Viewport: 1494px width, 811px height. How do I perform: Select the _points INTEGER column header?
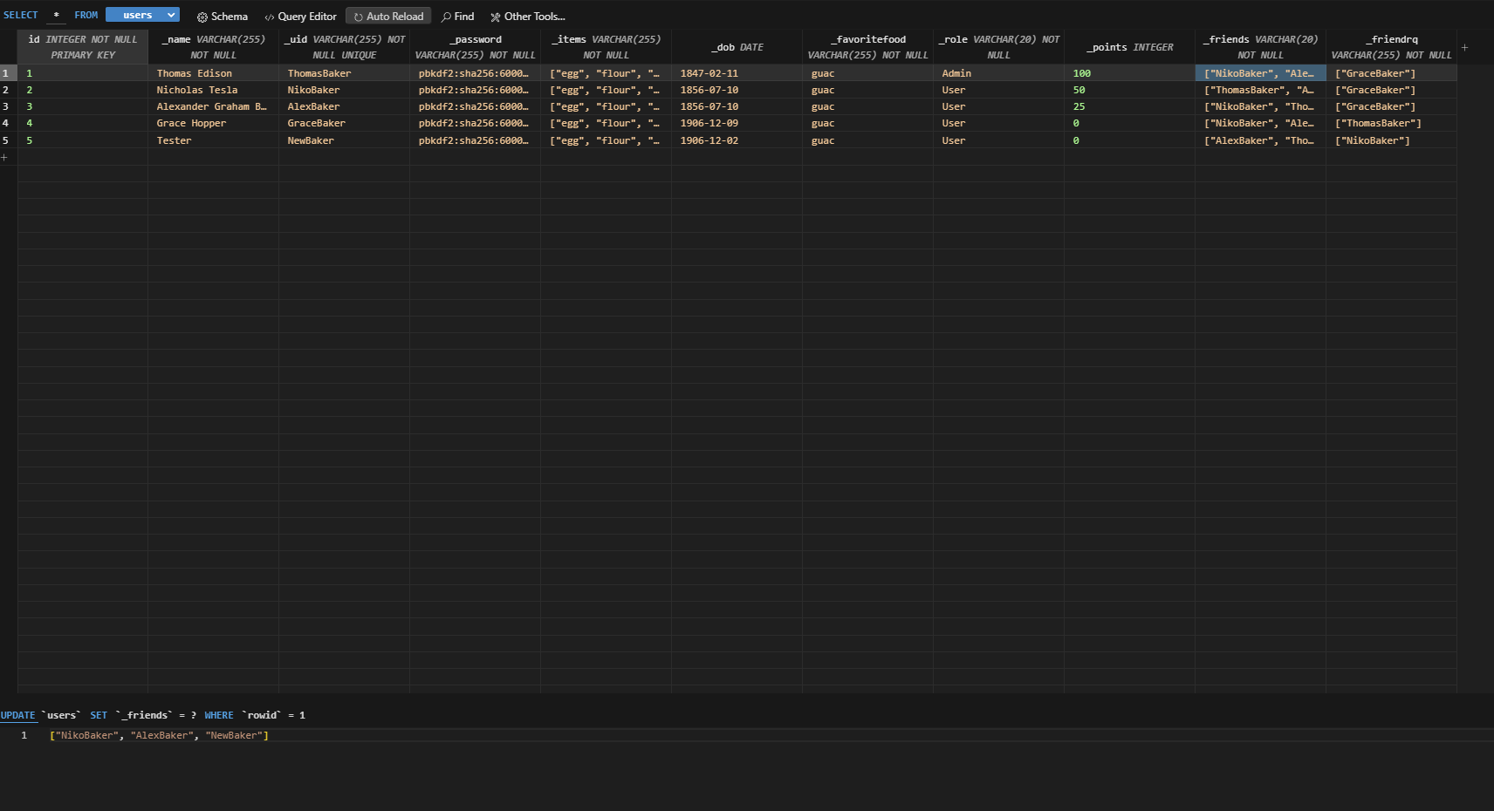coord(1130,47)
